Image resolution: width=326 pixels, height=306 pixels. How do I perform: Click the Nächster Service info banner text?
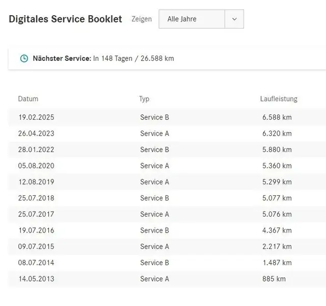(x=103, y=59)
